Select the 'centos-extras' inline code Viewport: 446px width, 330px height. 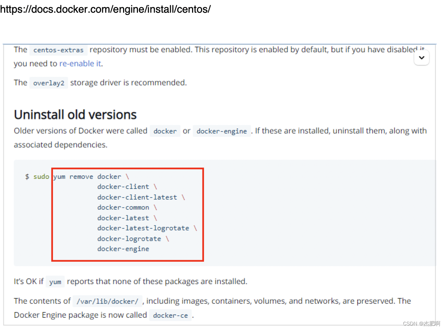click(58, 50)
